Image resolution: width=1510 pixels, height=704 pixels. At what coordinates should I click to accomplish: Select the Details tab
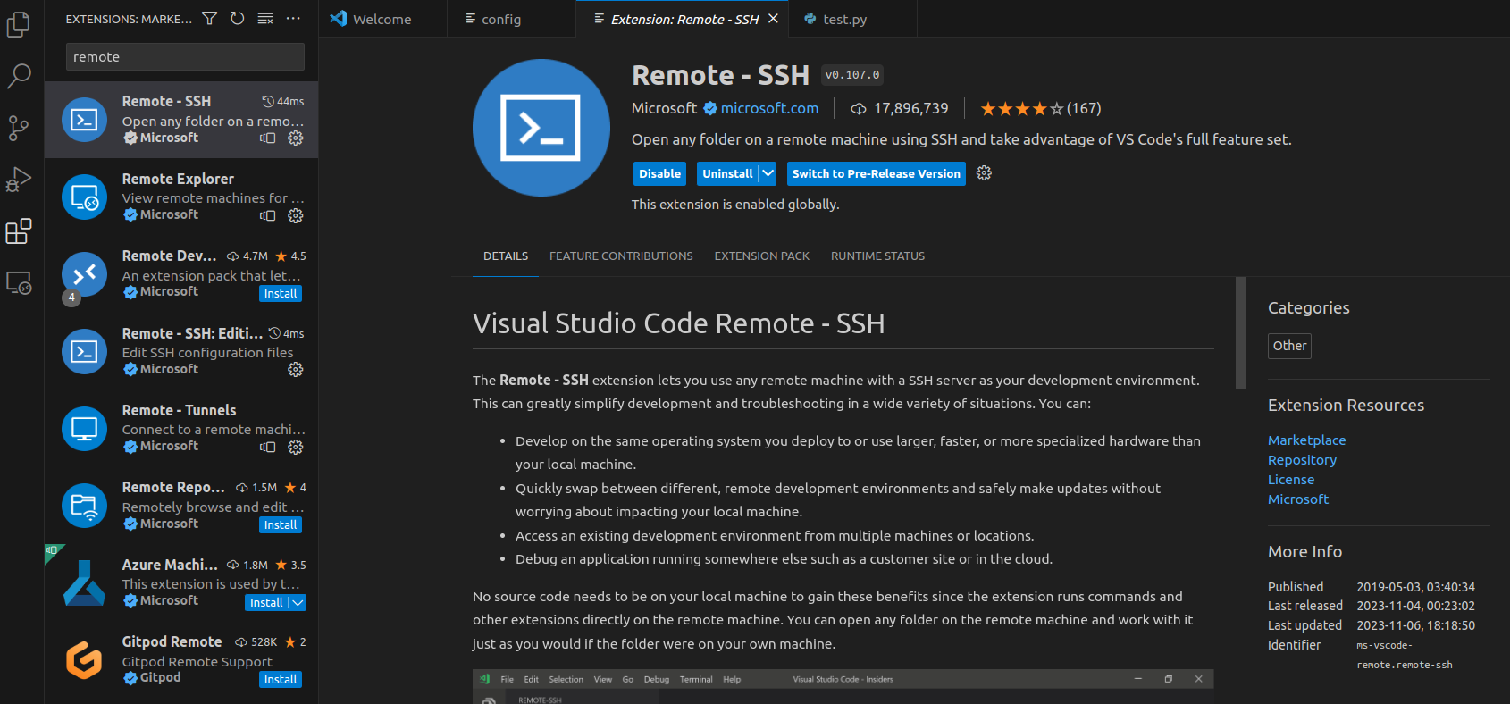tap(506, 256)
